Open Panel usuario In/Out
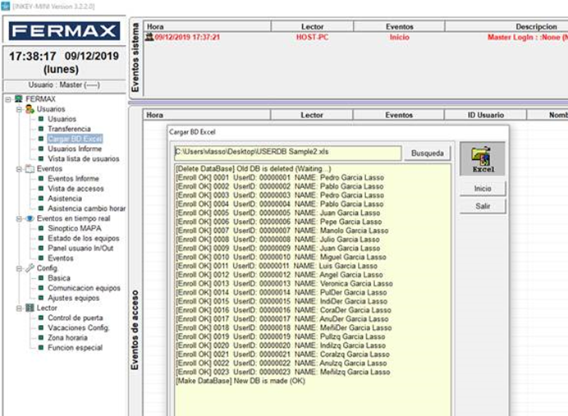568x416 pixels. tap(80, 249)
